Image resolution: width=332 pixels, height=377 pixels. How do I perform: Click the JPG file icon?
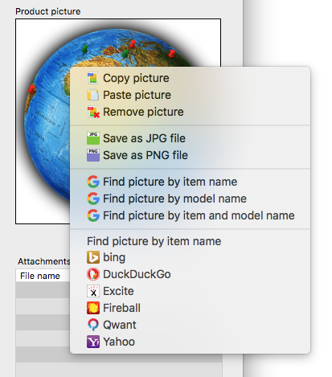(93, 138)
